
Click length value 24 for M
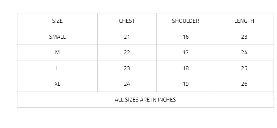pyautogui.click(x=244, y=53)
